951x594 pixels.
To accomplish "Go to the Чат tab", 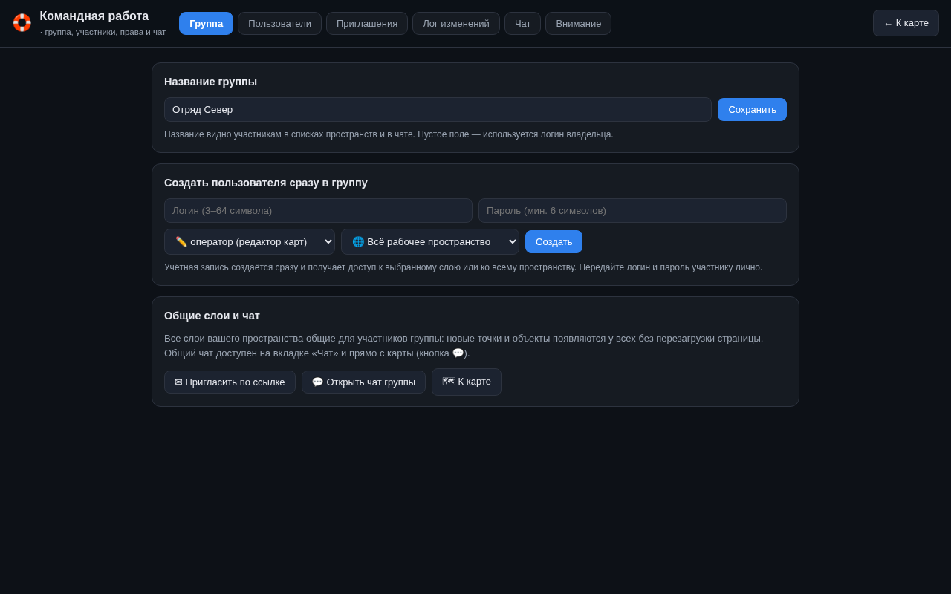I will 522,23.
